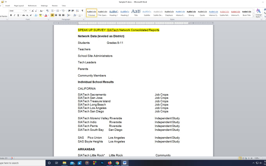Open font color dropdown arrow
This screenshot has width=266, height=166.
pyautogui.click(x=48, y=15)
